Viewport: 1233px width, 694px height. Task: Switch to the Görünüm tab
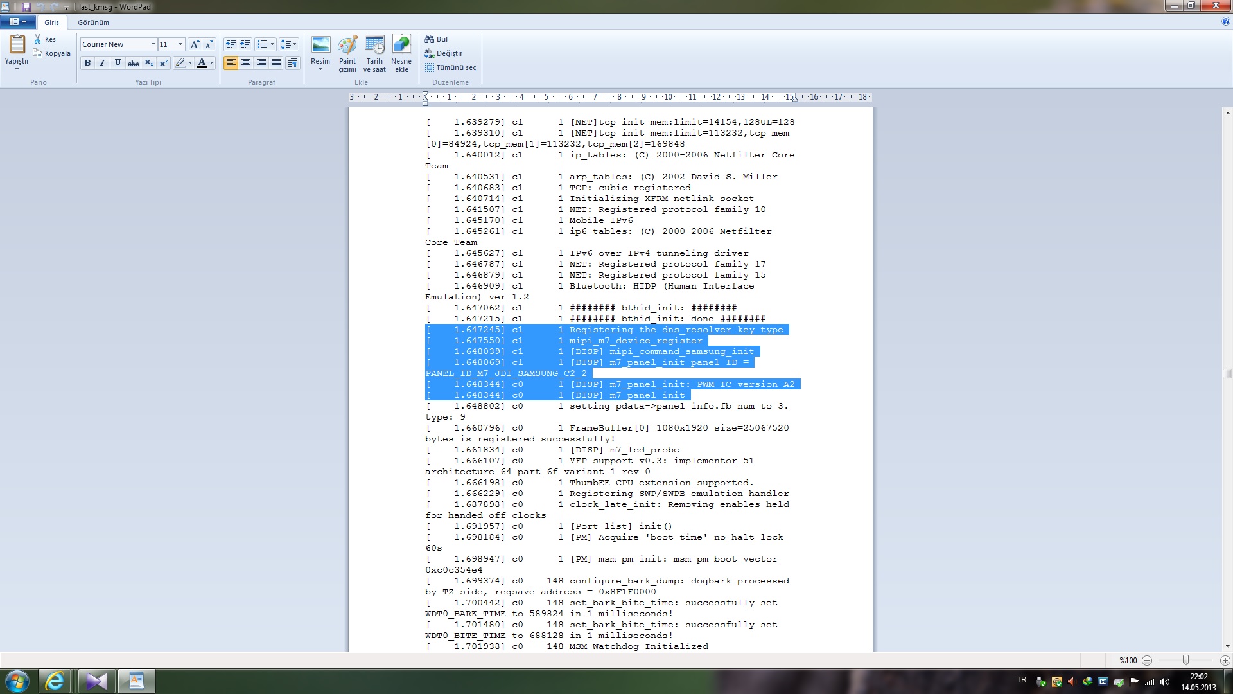[94, 22]
